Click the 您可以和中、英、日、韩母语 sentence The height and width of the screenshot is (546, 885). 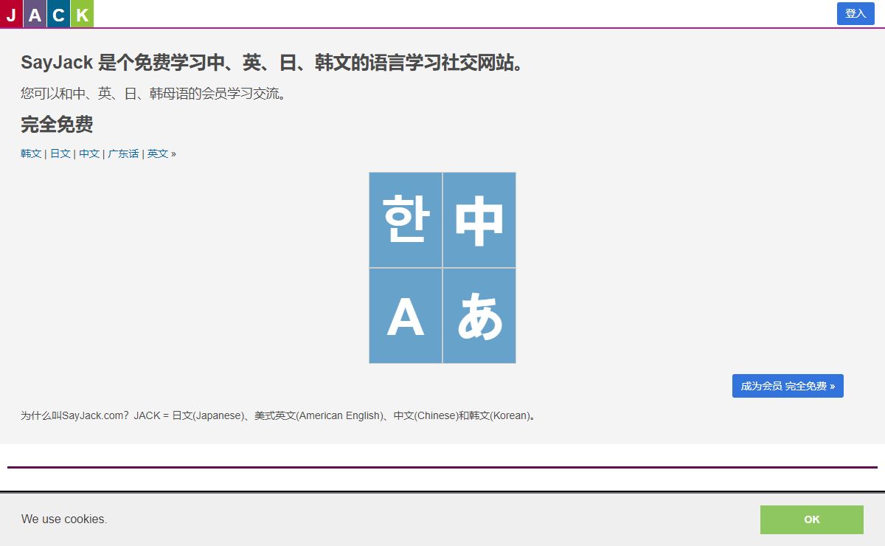point(153,94)
